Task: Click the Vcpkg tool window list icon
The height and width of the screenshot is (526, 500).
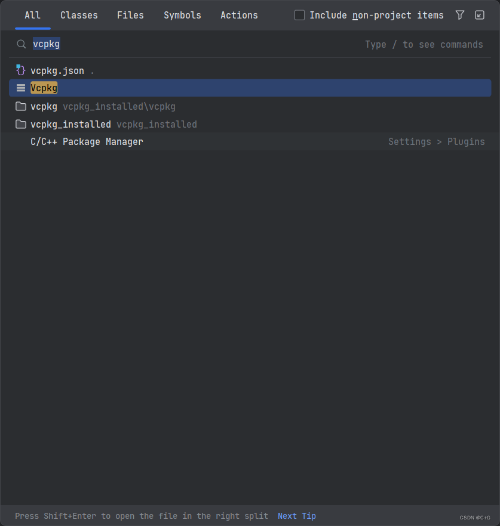Action: [21, 88]
